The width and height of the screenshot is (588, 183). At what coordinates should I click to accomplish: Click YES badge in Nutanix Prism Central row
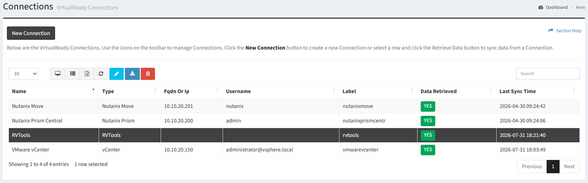[428, 121]
